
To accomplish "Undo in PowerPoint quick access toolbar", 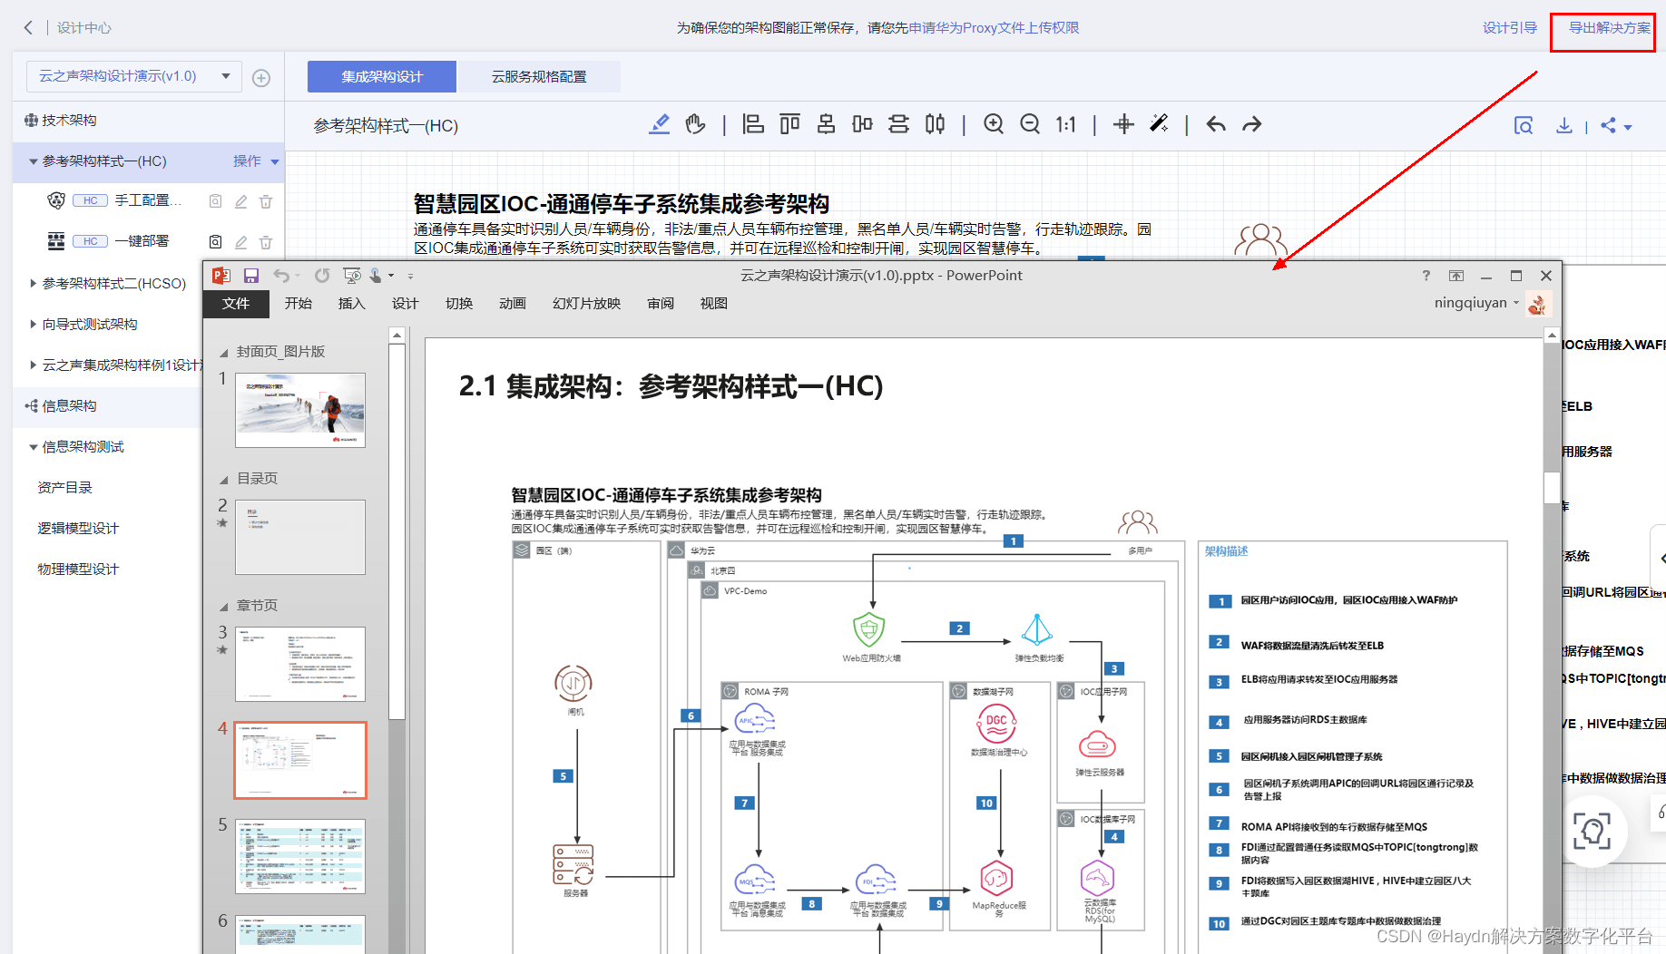I will point(282,276).
